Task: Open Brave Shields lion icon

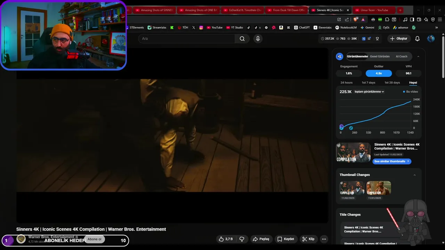Action: point(356,19)
